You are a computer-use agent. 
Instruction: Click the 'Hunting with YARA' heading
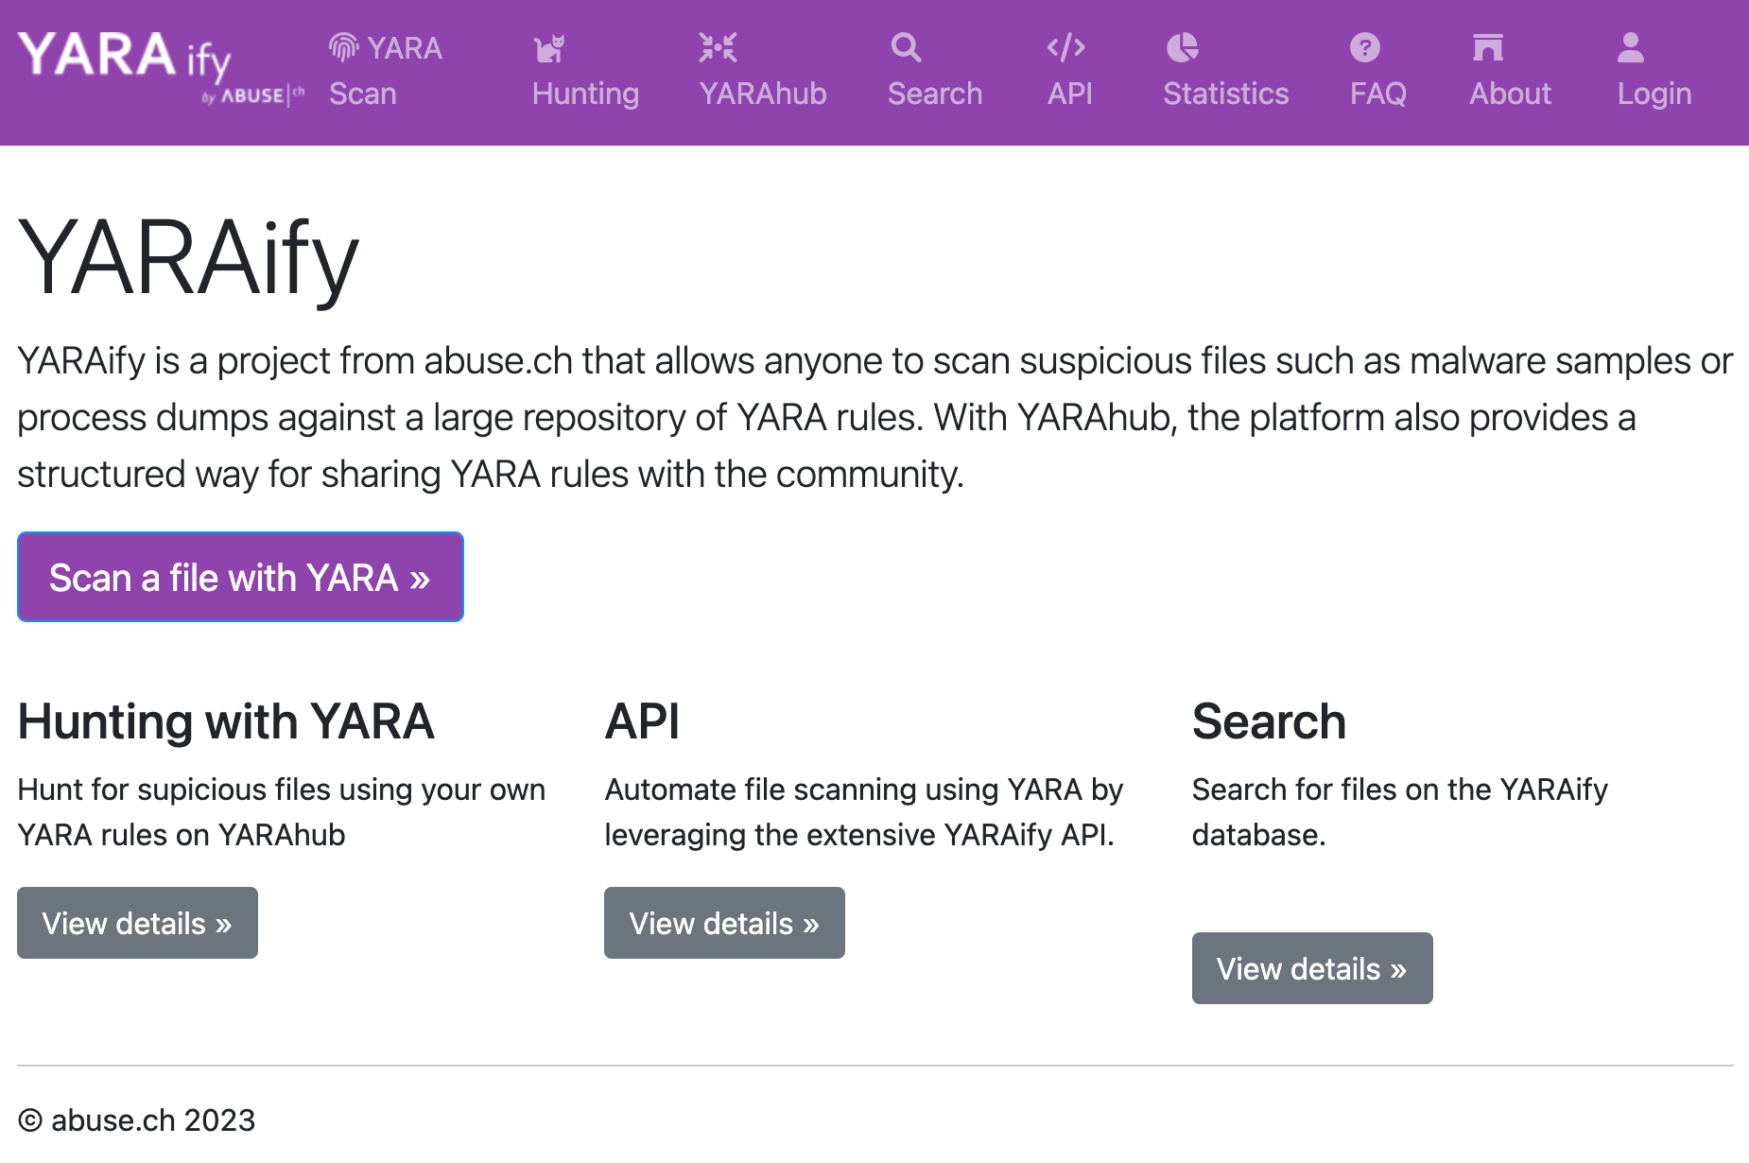[226, 721]
